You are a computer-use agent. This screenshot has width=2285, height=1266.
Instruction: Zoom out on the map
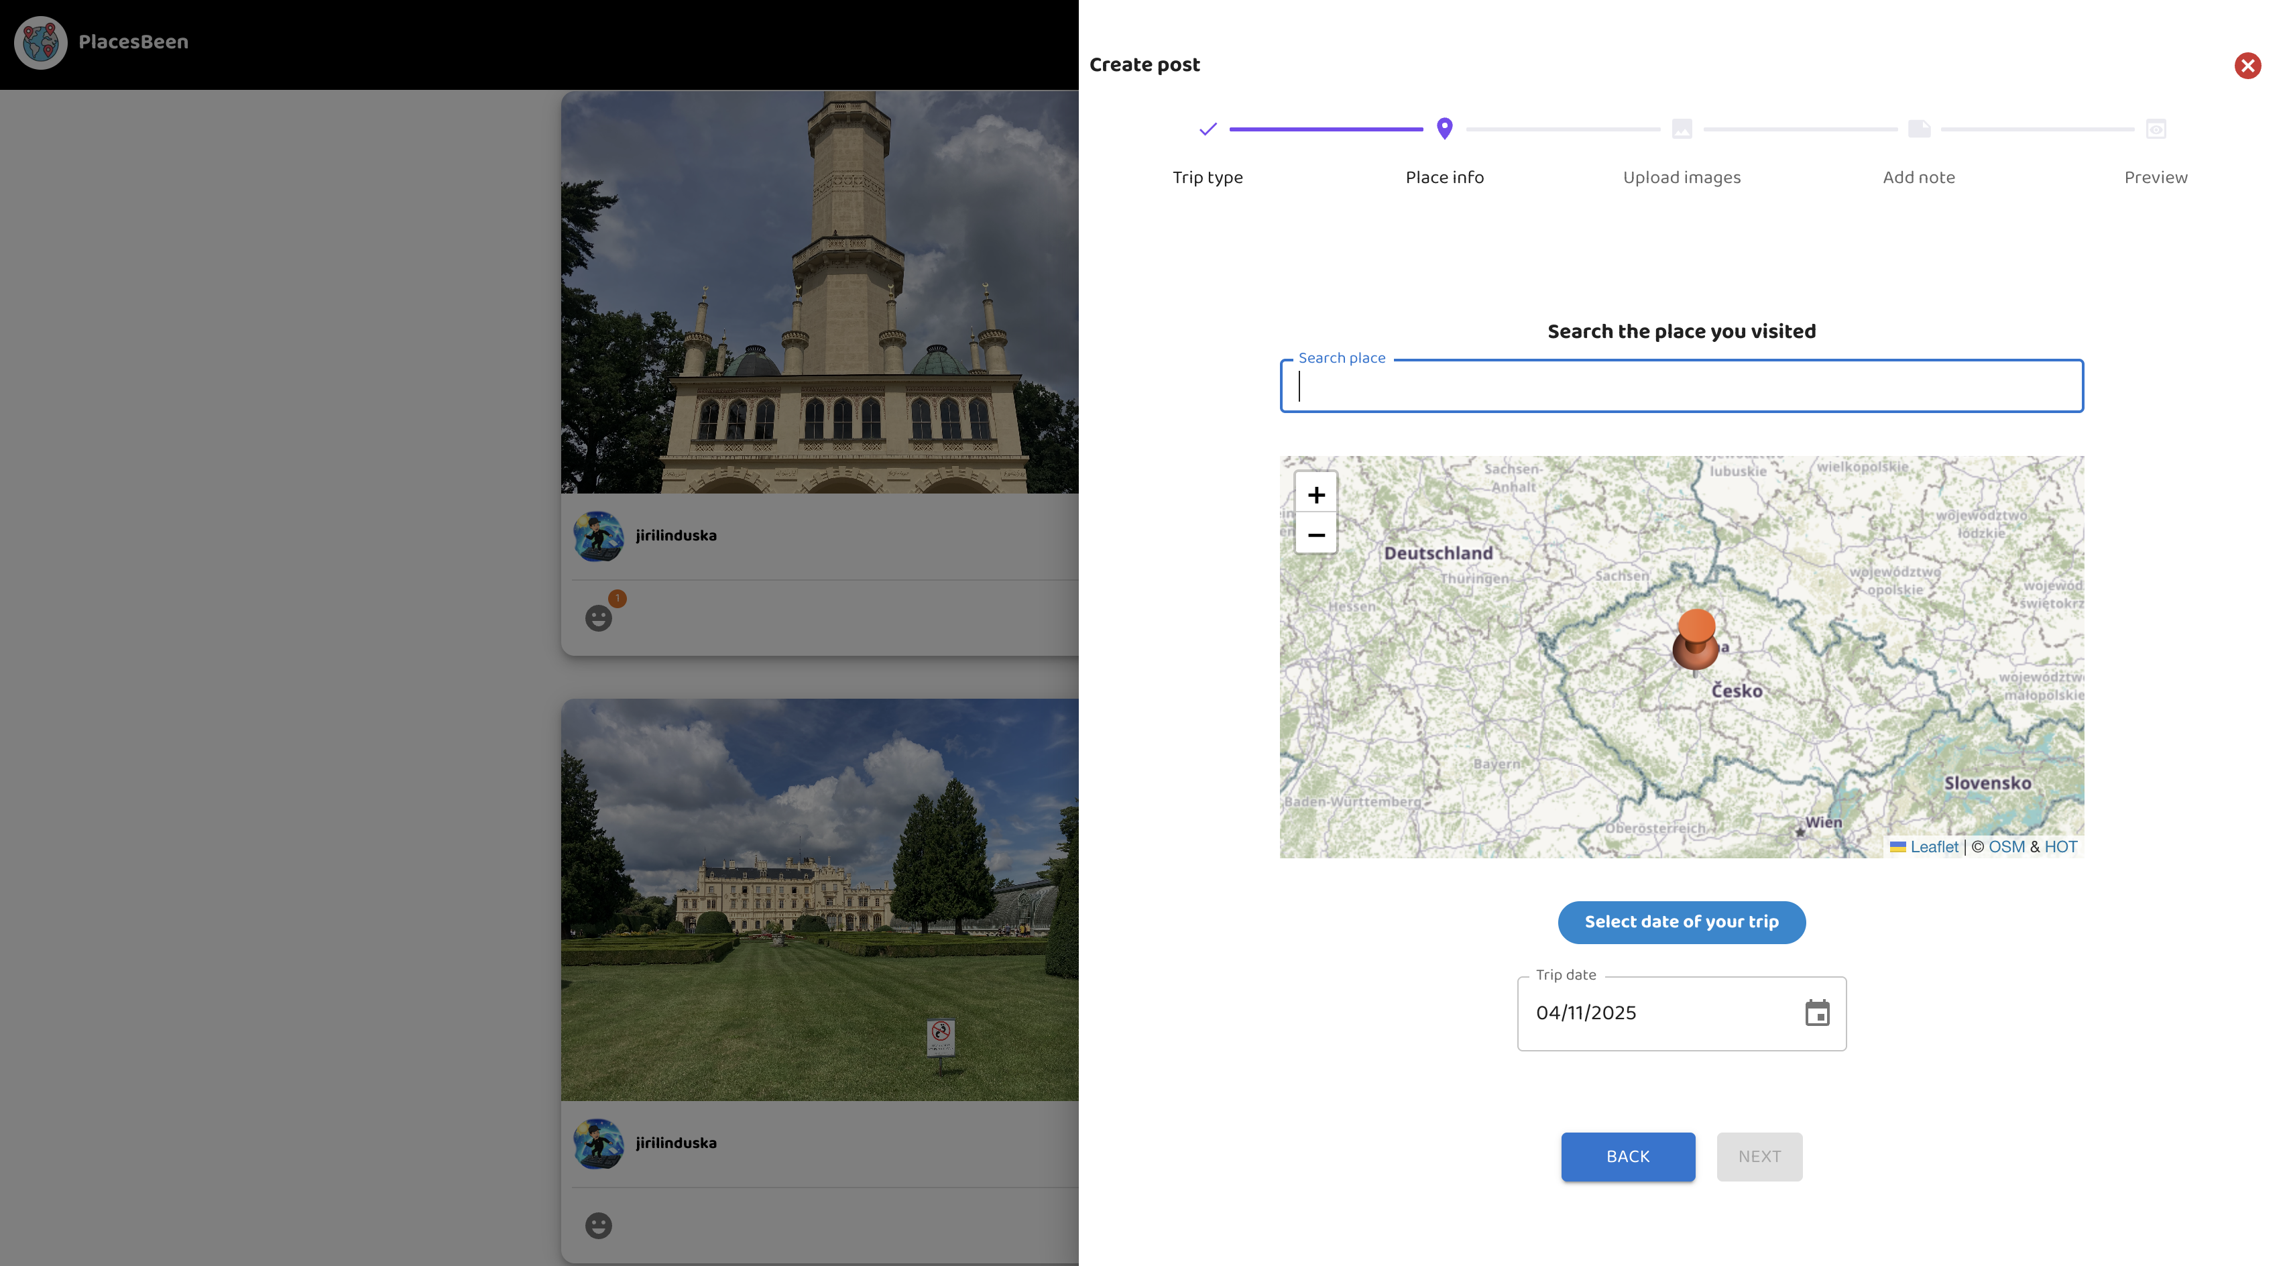(1315, 535)
